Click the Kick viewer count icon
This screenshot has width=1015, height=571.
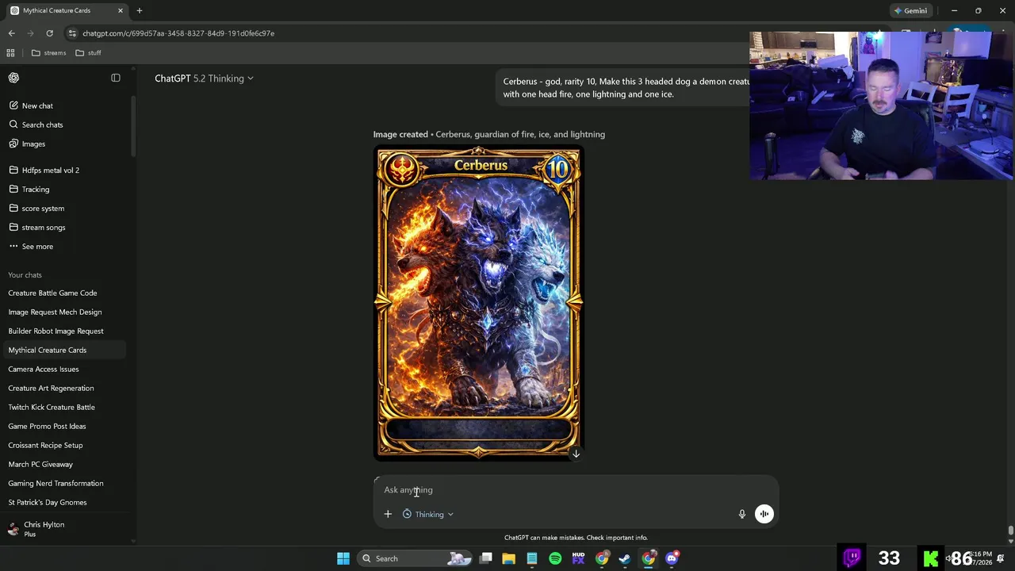(x=931, y=558)
